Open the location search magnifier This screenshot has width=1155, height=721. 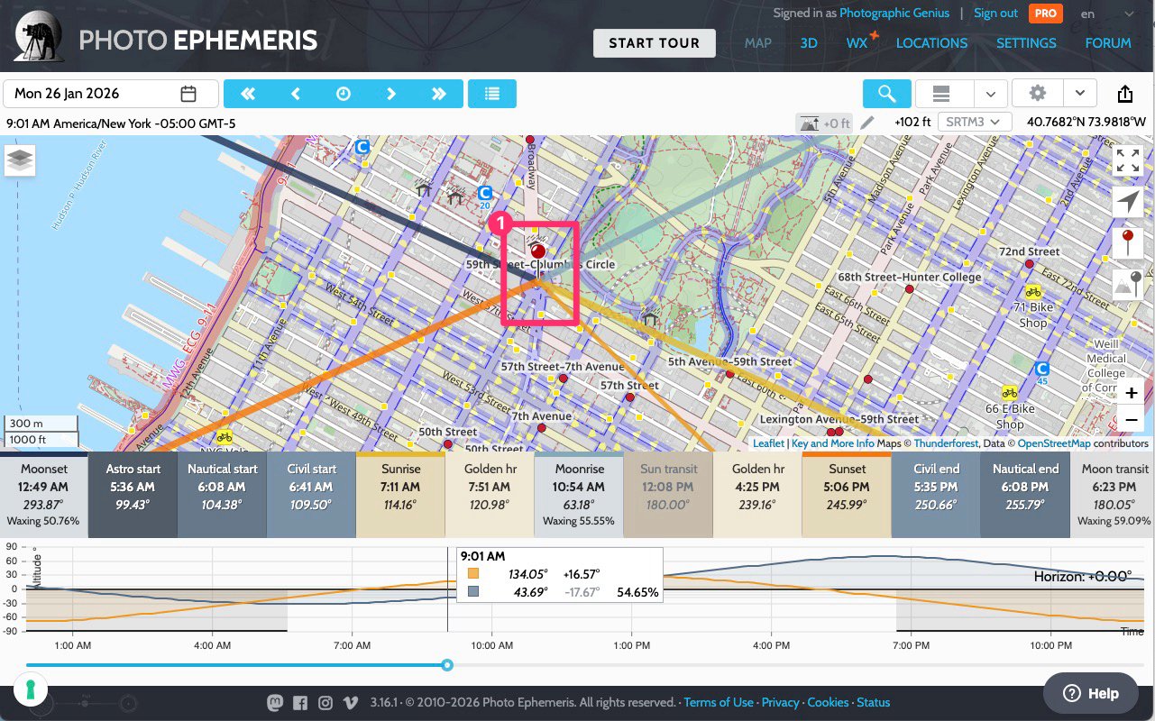[x=886, y=94]
